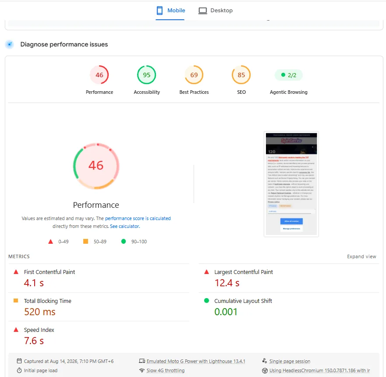Click red triangle beside Largest Contentful Paint
This screenshot has width=386, height=377.
pos(206,272)
